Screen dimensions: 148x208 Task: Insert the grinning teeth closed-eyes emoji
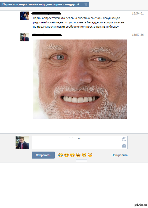[x=66, y=155]
